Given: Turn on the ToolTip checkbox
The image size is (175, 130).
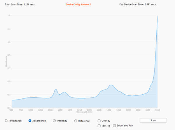Looking at the screenshot, I should click(x=99, y=126).
